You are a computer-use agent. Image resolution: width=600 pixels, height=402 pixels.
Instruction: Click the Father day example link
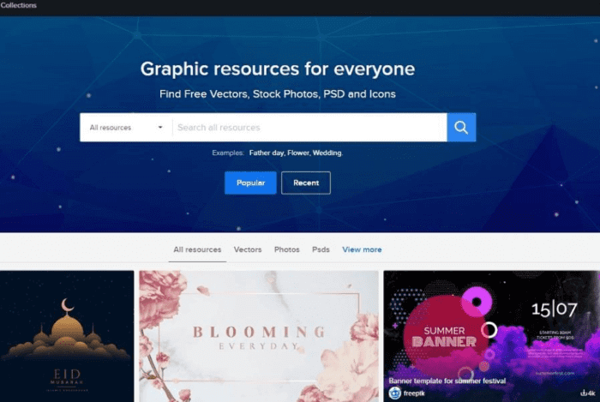266,153
